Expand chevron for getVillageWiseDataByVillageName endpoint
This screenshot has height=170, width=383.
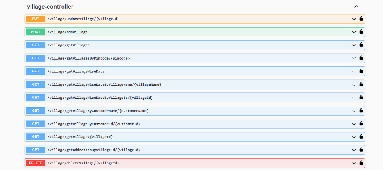pos(354,84)
